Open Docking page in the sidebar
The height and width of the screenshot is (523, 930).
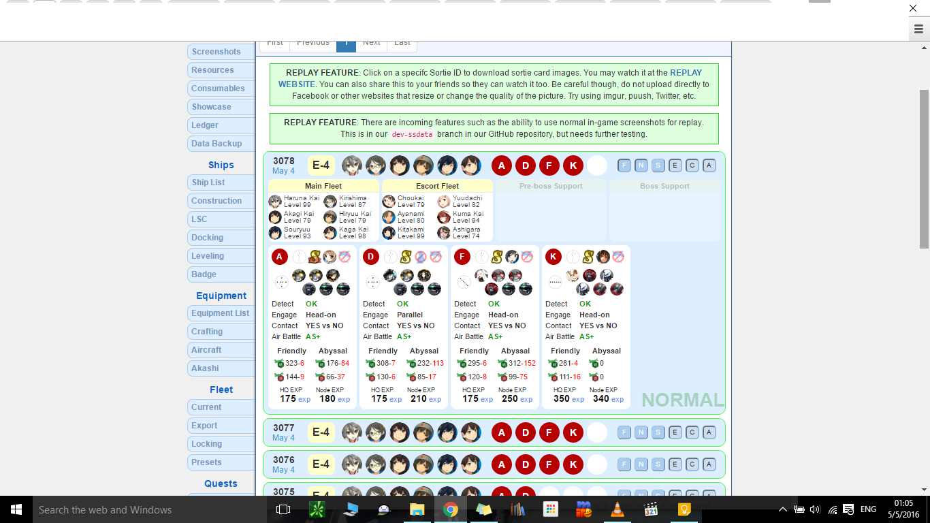pyautogui.click(x=221, y=238)
